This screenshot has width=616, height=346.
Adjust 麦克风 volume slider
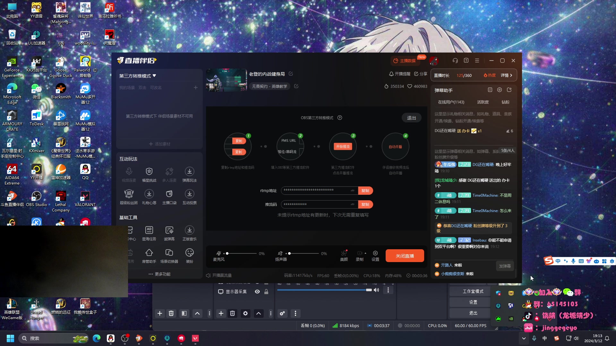(242, 253)
